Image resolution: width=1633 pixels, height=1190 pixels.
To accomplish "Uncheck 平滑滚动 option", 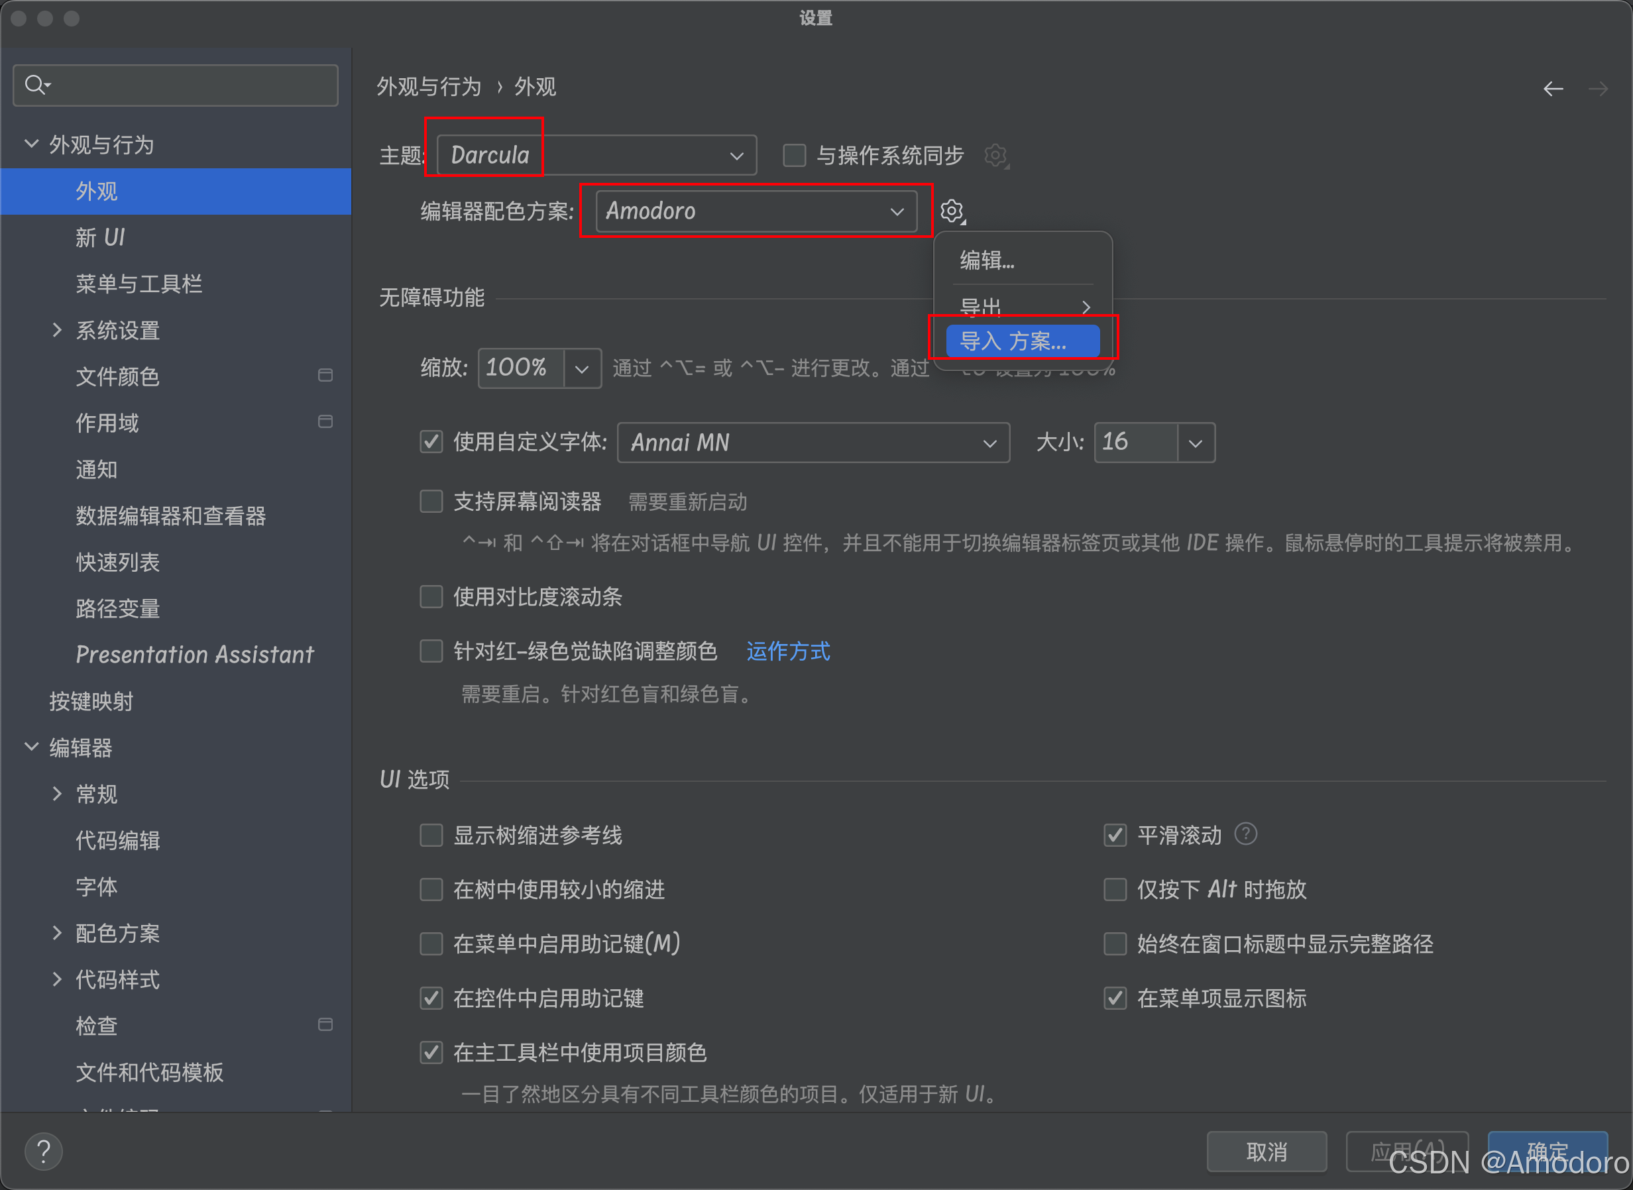I will click(1115, 835).
